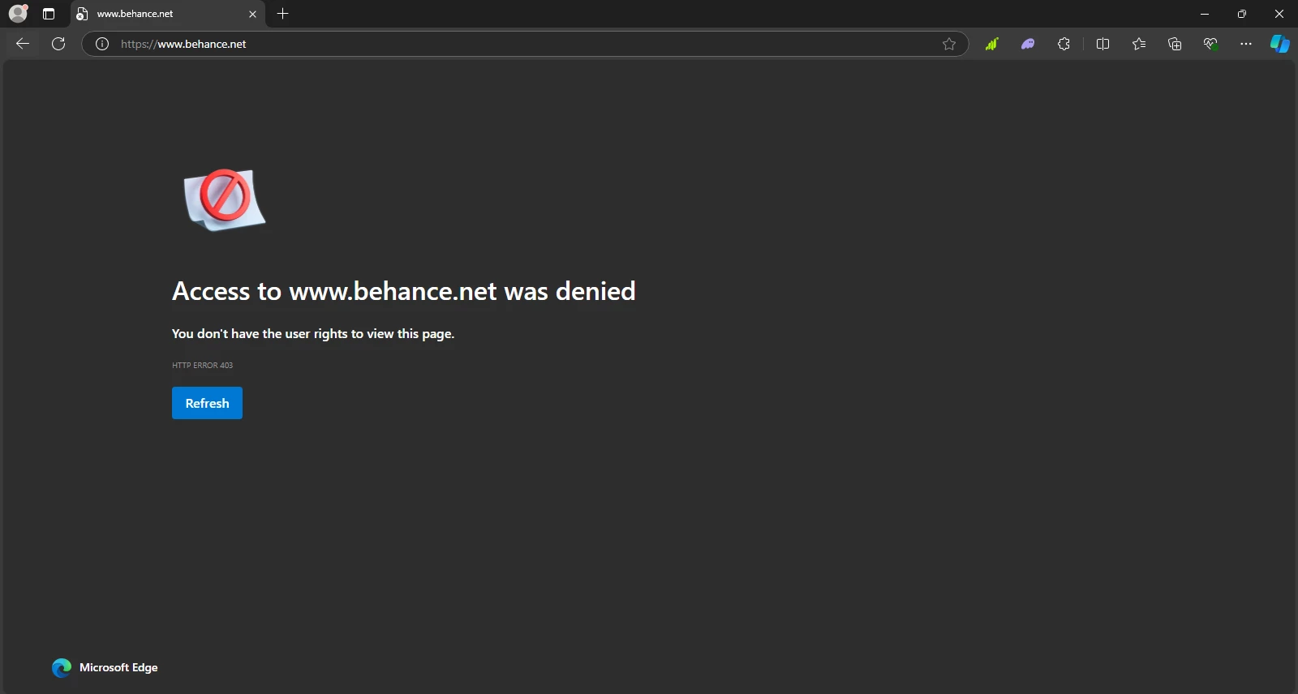Open Settings and more menu
Viewport: 1298px width, 694px height.
pos(1246,44)
